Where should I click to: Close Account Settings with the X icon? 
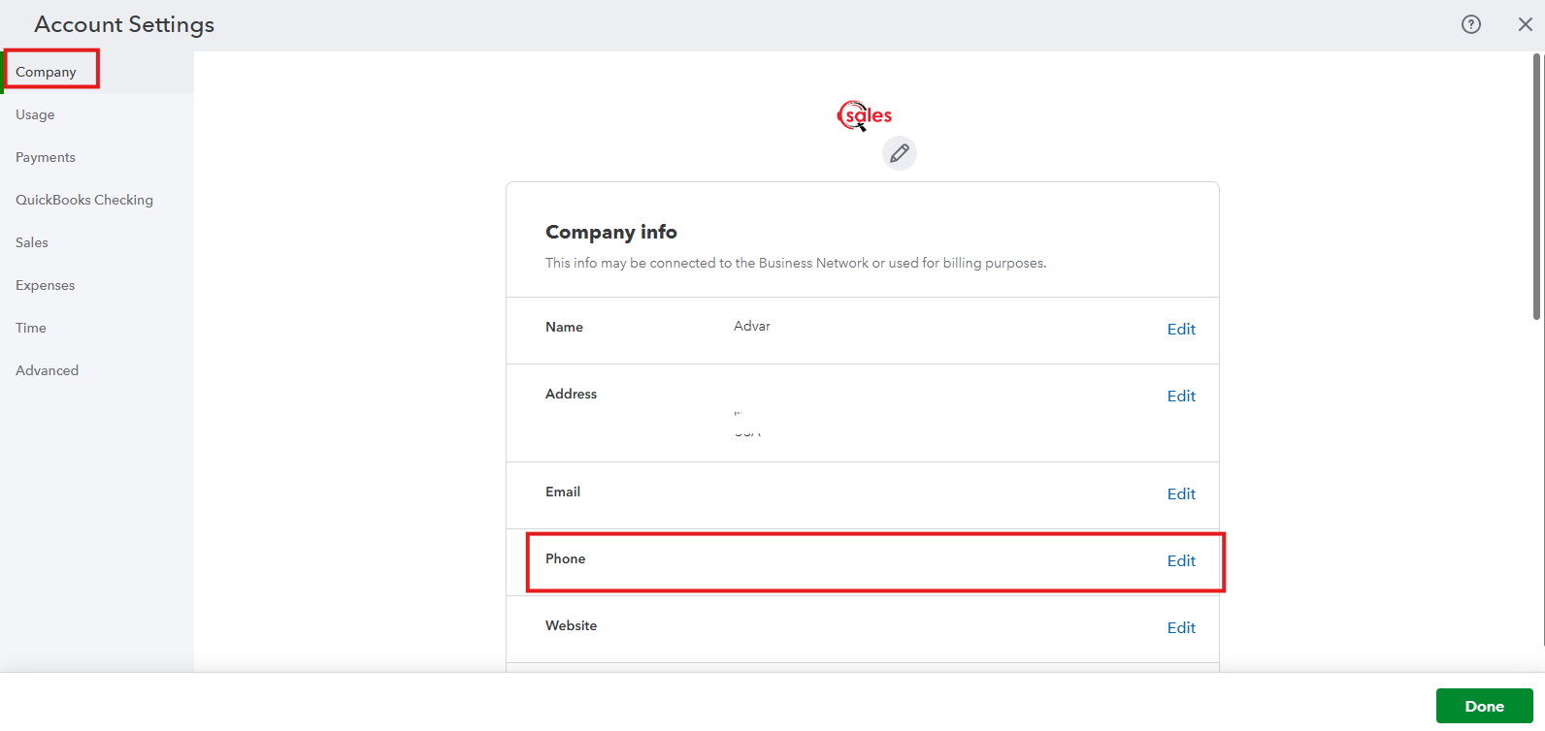[x=1525, y=24]
